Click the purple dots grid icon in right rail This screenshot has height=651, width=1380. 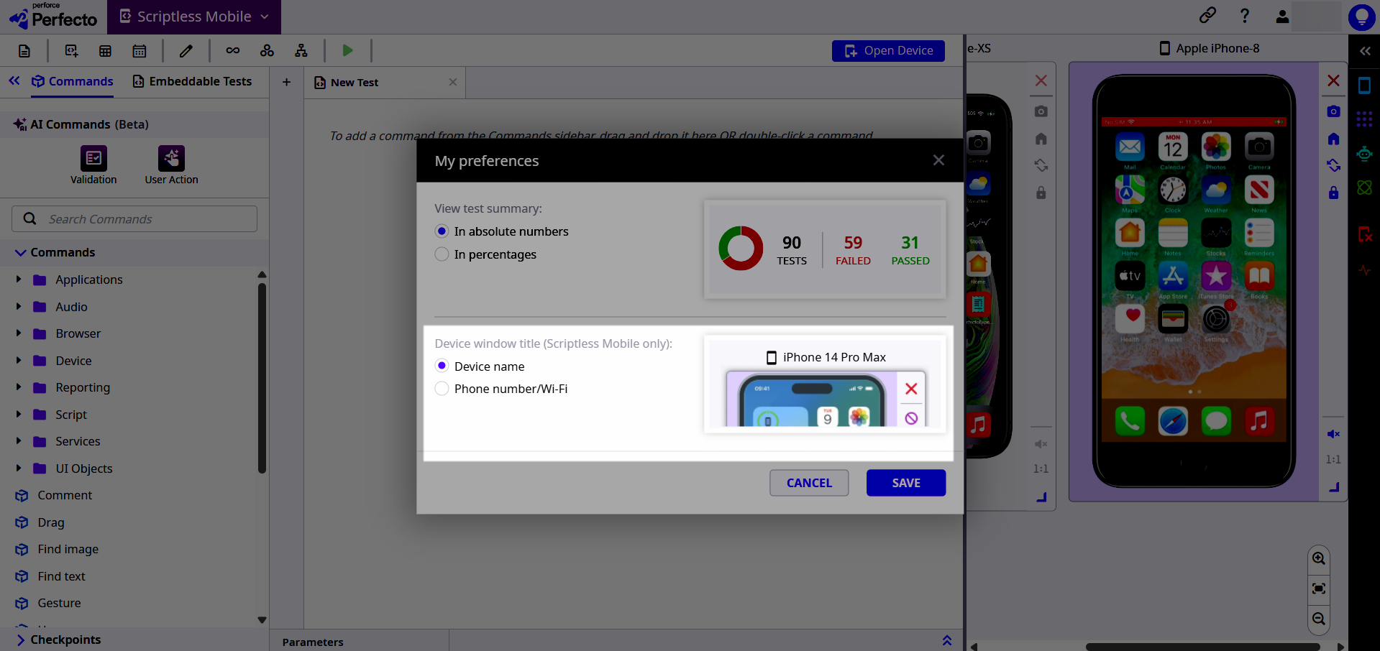click(x=1364, y=119)
